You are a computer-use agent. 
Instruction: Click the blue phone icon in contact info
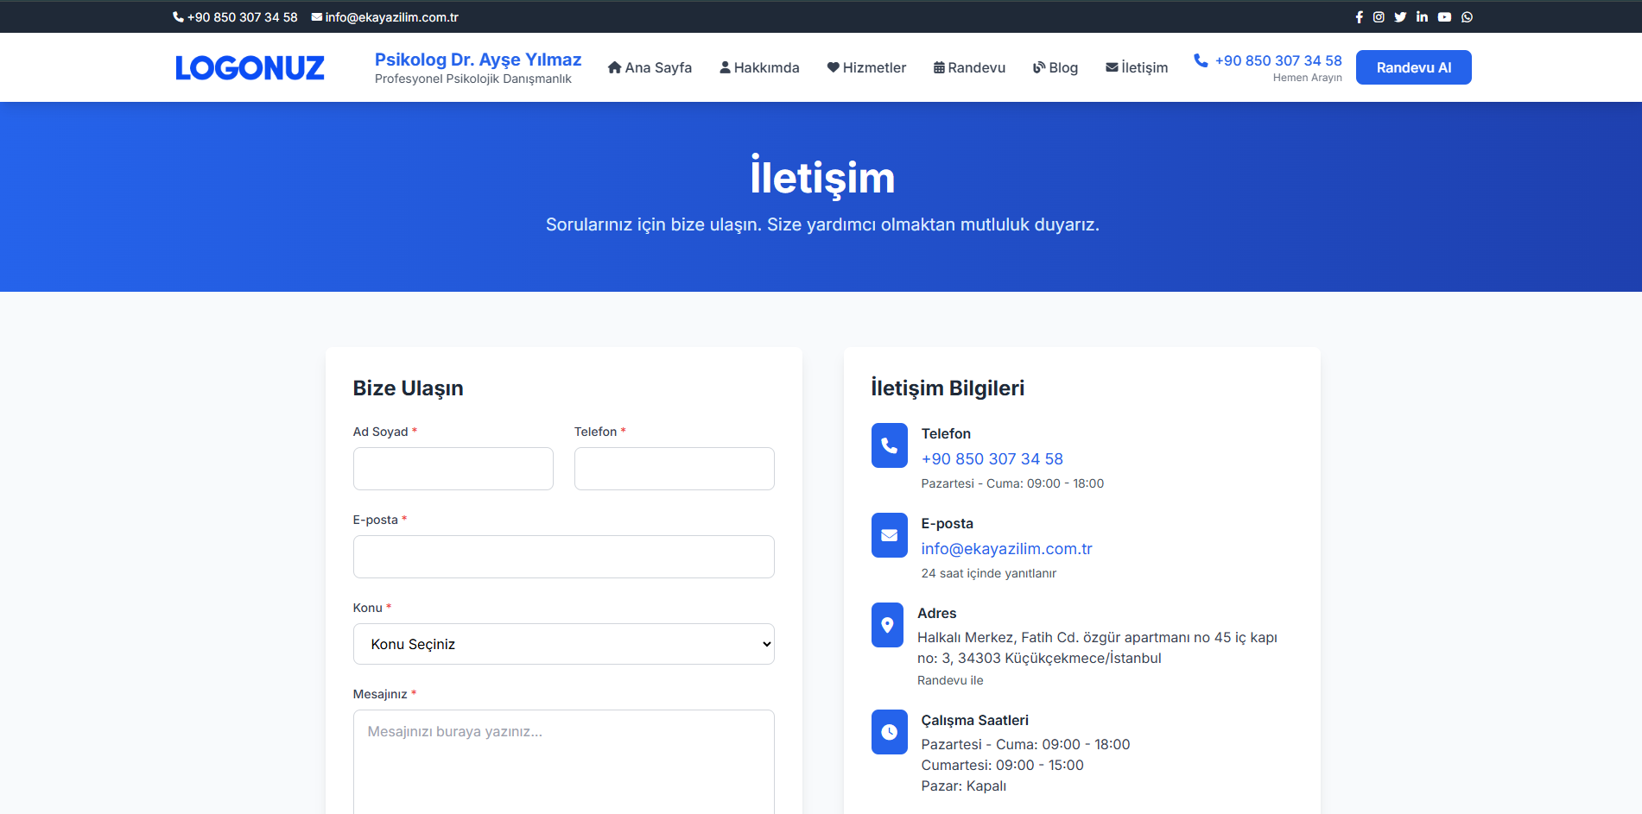[889, 445]
